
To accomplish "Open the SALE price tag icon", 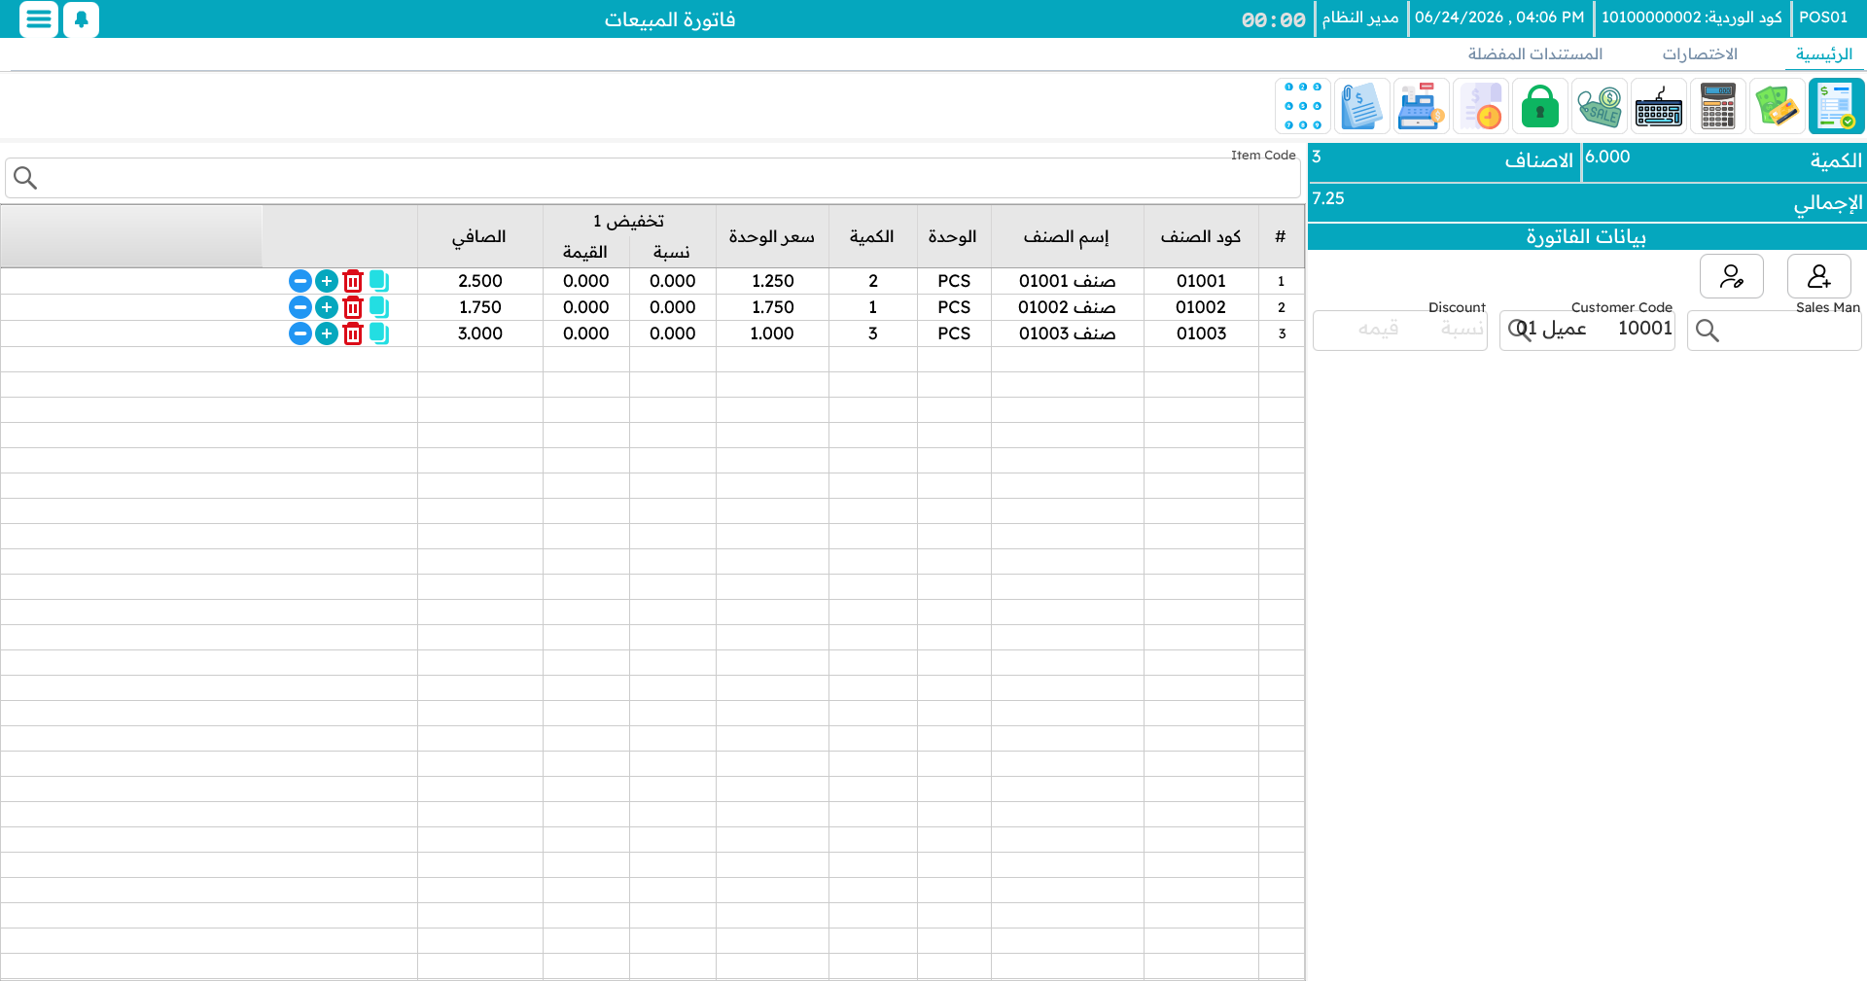I will pyautogui.click(x=1600, y=106).
